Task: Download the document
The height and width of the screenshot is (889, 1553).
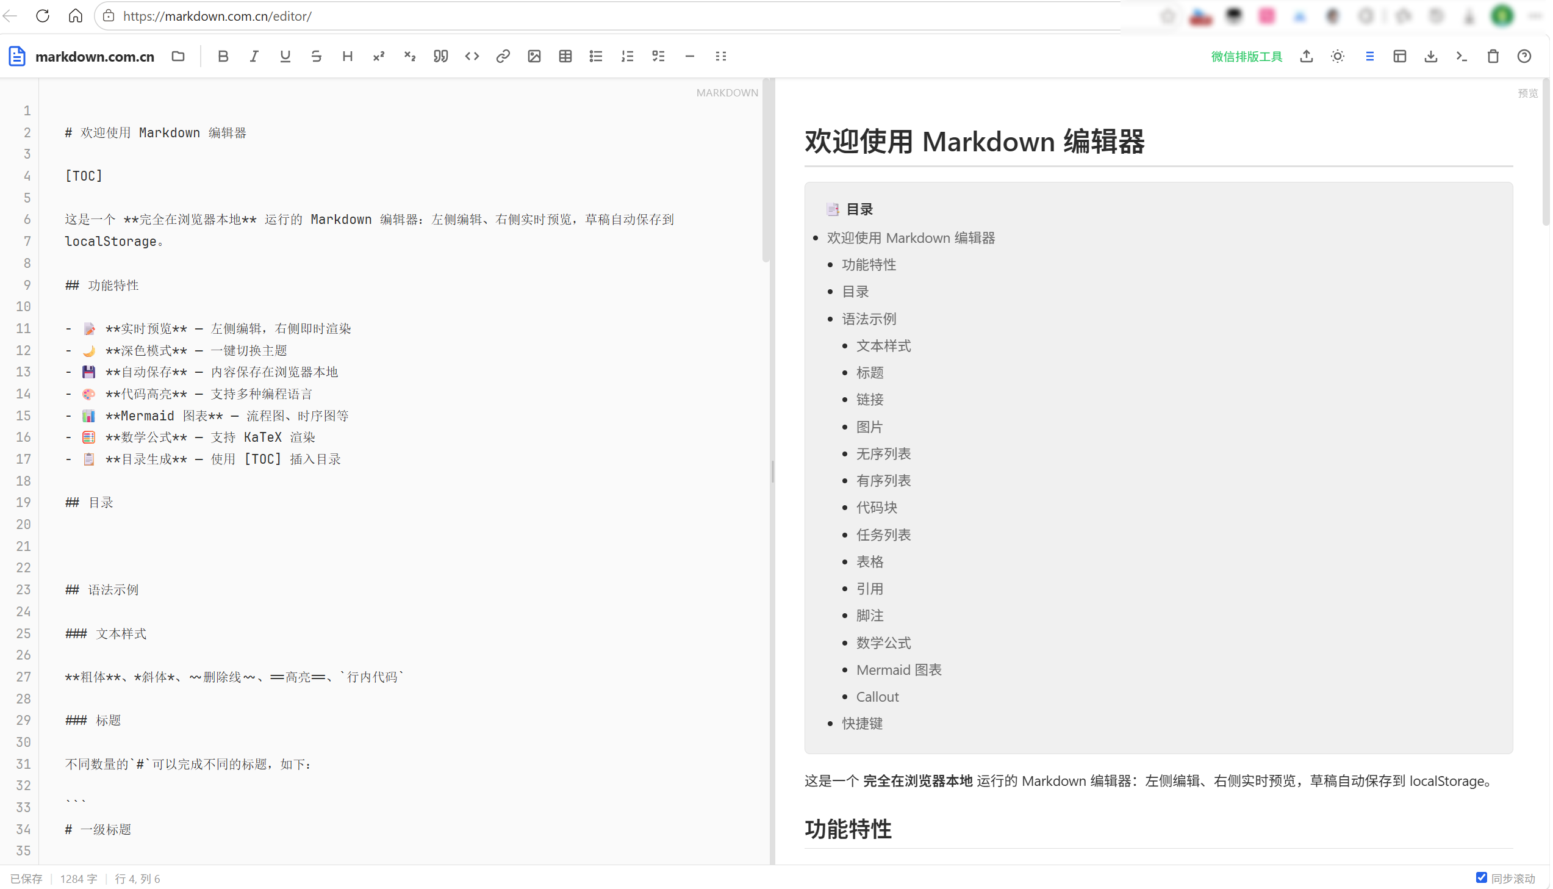Action: click(1432, 56)
